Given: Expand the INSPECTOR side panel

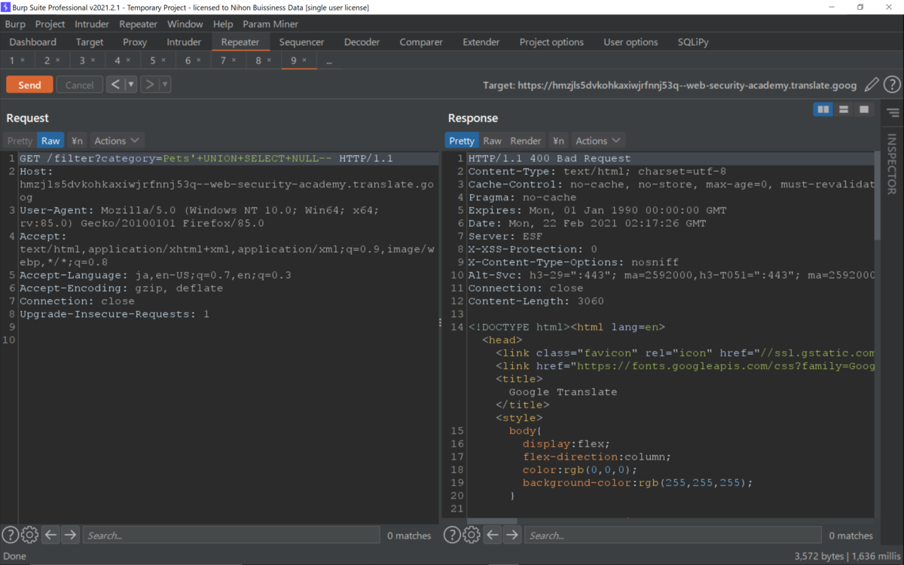Looking at the screenshot, I should click(893, 163).
